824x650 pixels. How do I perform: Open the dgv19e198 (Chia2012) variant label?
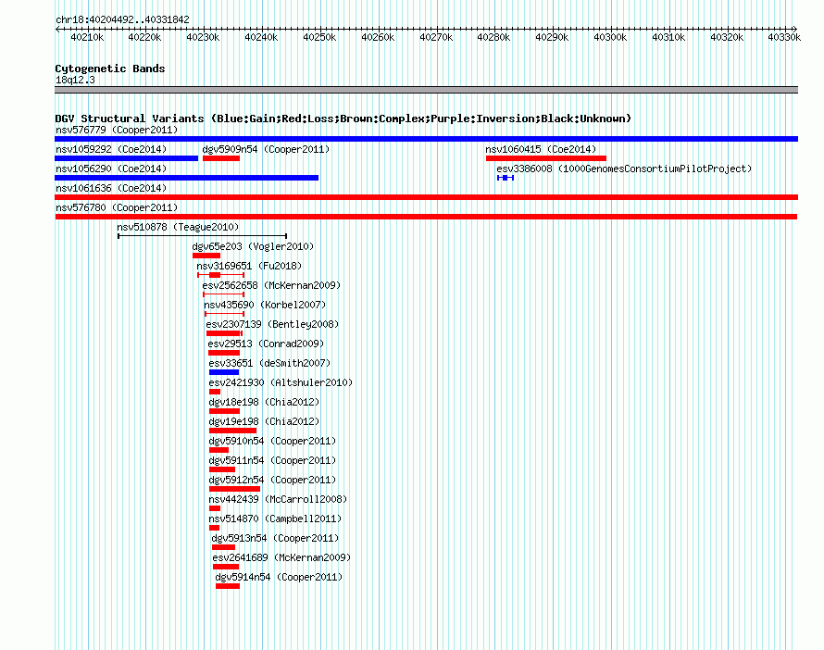point(264,421)
